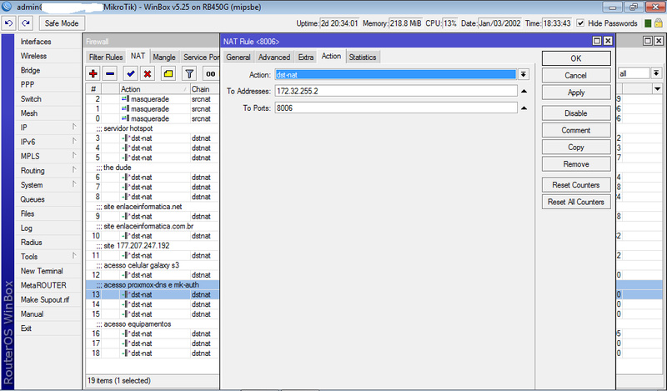Click the To Ports input field
Viewport: 667px width, 391px height.
point(396,108)
